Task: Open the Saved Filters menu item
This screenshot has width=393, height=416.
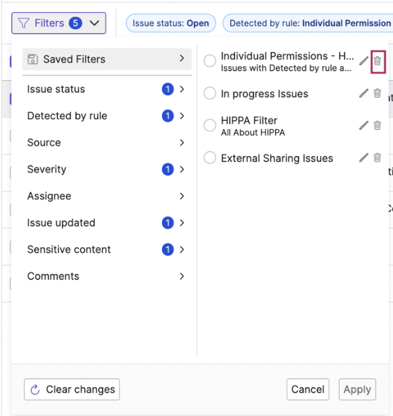Action: pyautogui.click(x=107, y=59)
